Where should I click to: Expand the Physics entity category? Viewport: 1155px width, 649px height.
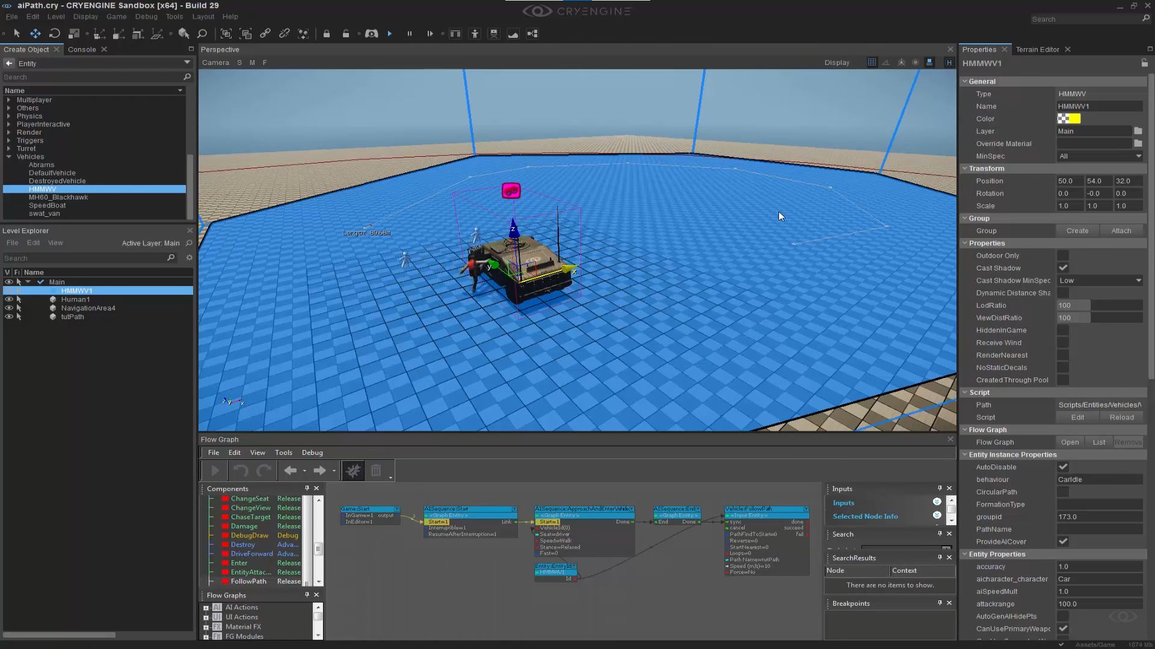coord(8,116)
